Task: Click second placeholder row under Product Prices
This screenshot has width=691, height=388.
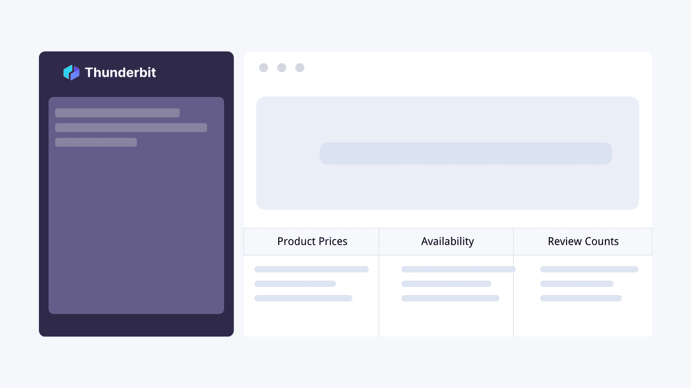Action: 295,284
